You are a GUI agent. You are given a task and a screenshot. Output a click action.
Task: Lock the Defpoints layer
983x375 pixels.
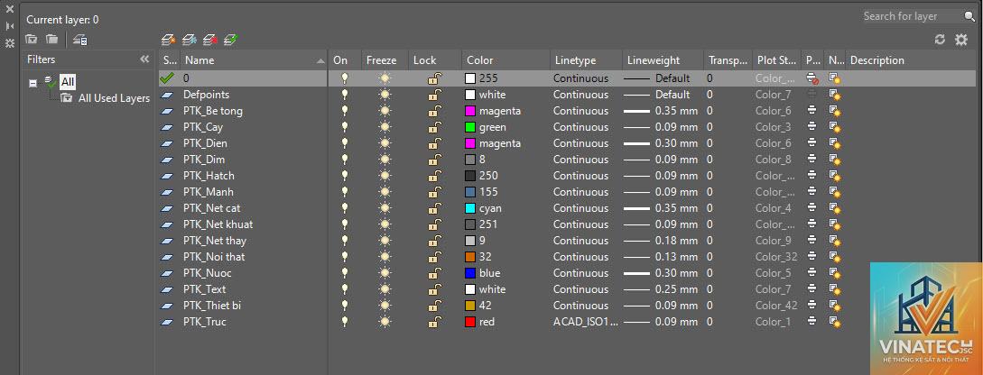coord(434,95)
